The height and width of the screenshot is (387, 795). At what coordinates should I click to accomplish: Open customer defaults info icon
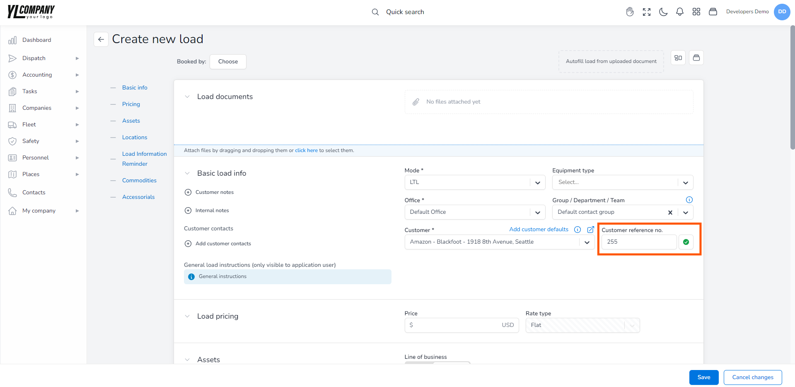click(x=578, y=230)
